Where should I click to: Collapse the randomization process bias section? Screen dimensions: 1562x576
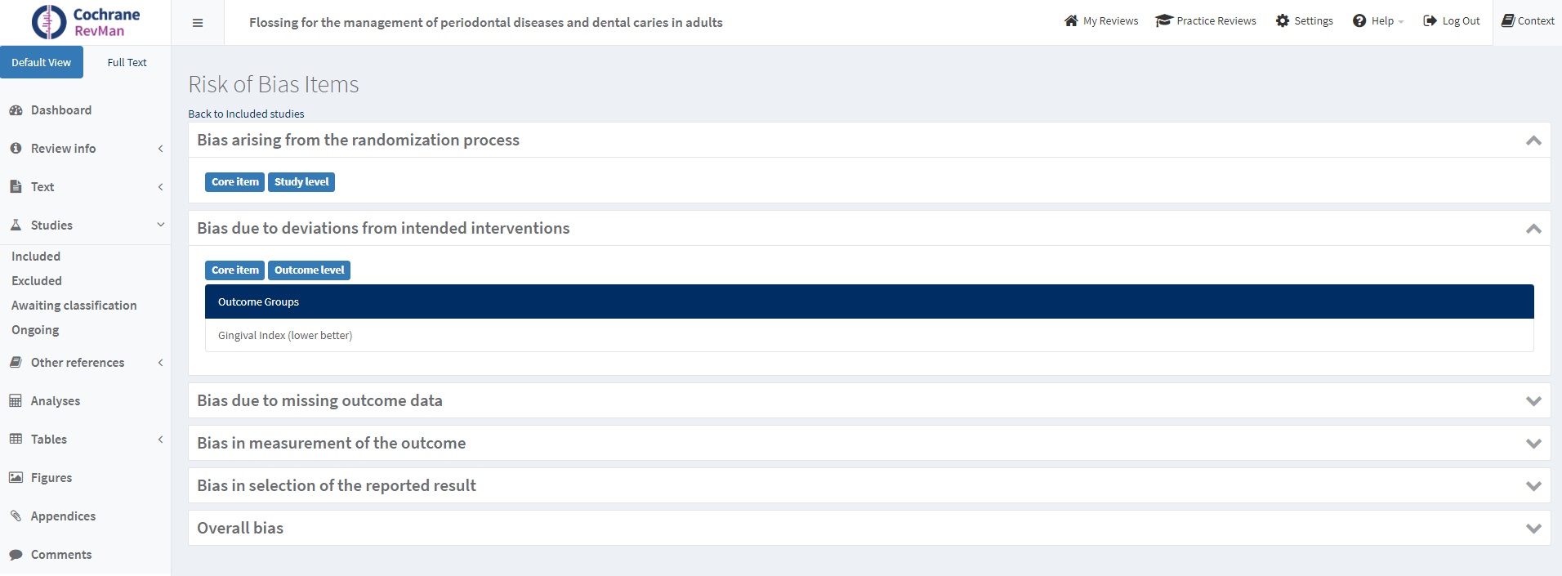(1533, 141)
